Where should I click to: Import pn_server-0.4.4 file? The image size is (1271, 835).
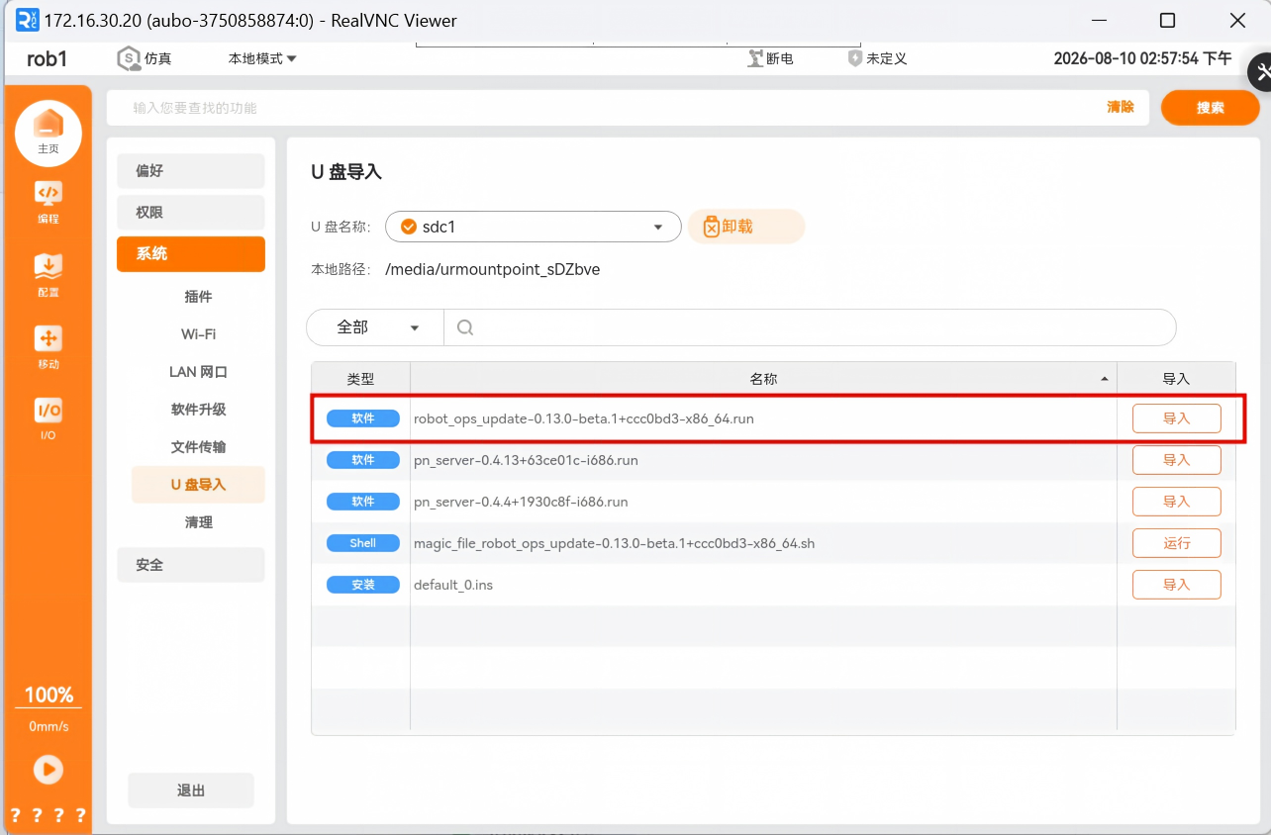[1176, 502]
